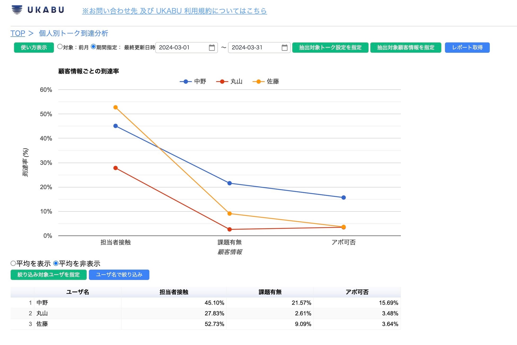Select the 平均を表示 radio option
517x345 pixels.
(13, 263)
